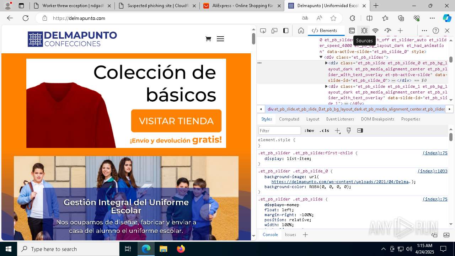The height and width of the screenshot is (256, 455).
Task: Open quick view plus beside Issues tab
Action: tap(305, 235)
